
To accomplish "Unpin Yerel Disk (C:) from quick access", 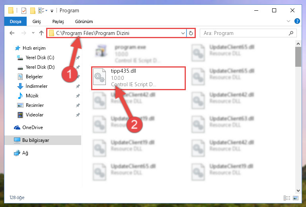I will point(78,58).
